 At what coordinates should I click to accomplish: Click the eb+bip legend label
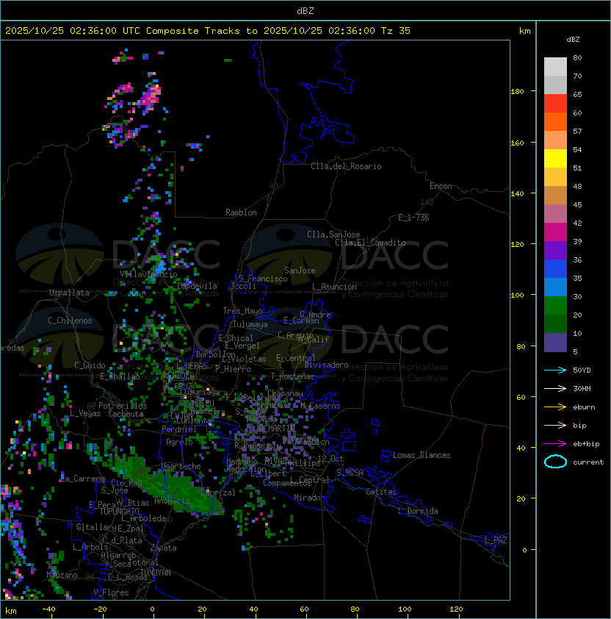coord(586,444)
